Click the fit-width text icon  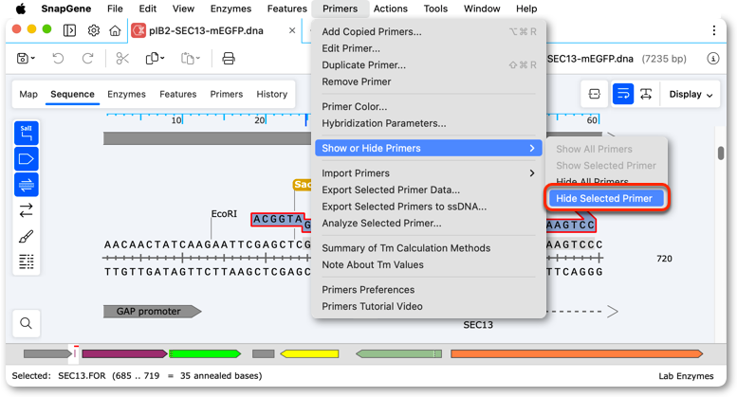[646, 94]
